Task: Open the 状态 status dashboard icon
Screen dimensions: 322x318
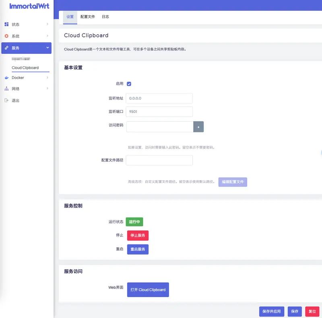Action: click(x=6, y=24)
